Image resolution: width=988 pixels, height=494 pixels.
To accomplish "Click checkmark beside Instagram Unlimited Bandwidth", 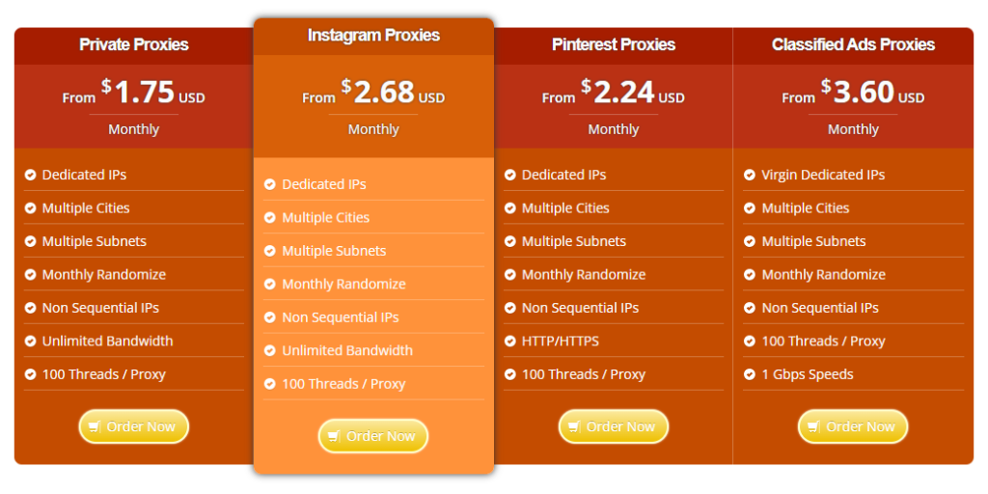I will [270, 350].
